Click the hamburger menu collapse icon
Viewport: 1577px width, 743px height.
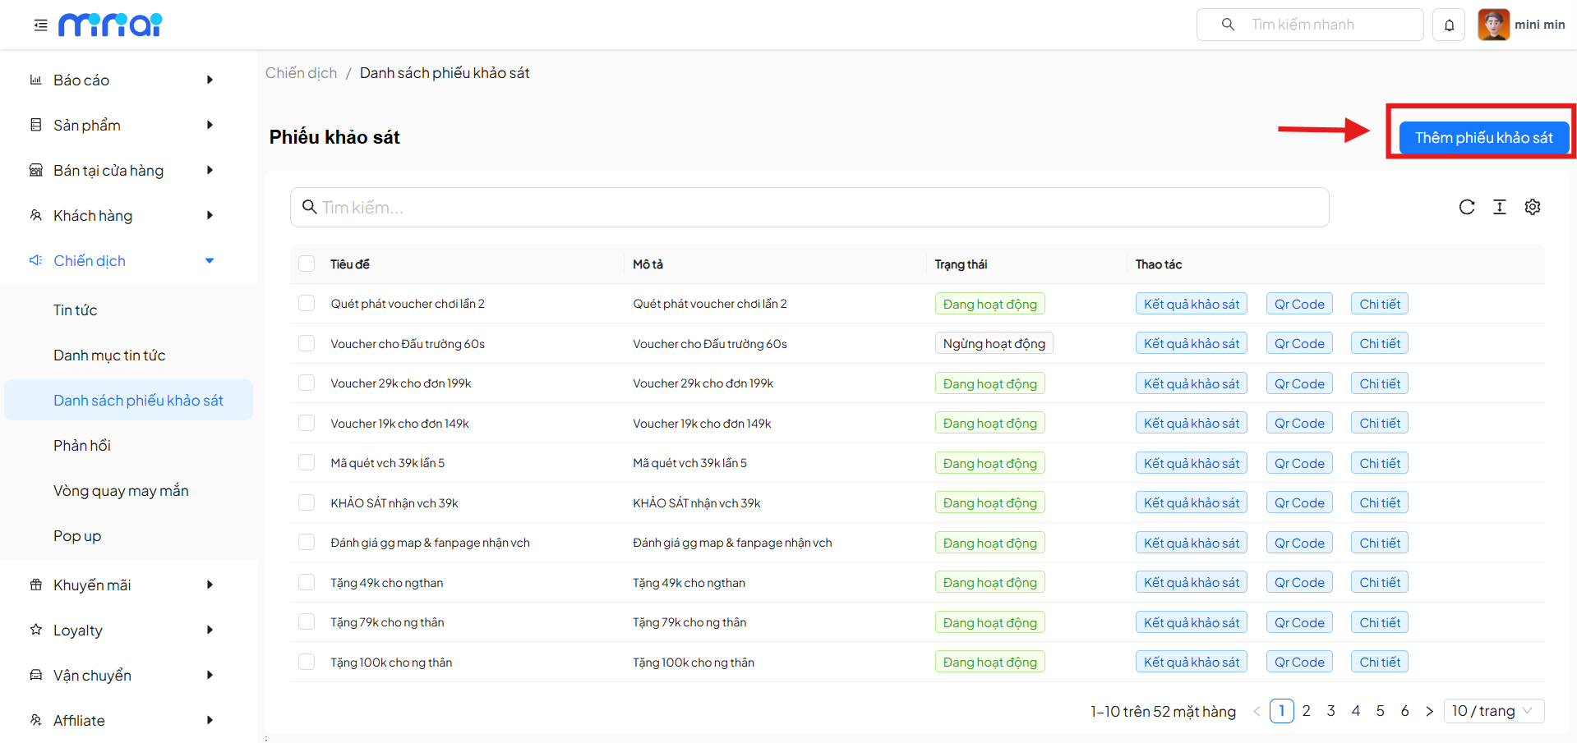(40, 25)
